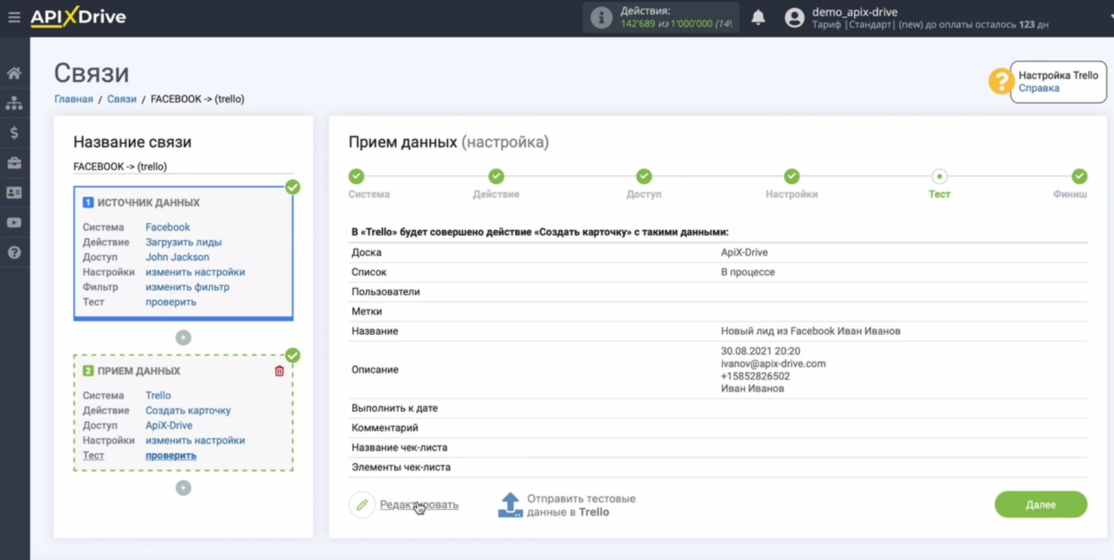
Task: Click the ApiX-Drive logo
Action: tap(78, 16)
